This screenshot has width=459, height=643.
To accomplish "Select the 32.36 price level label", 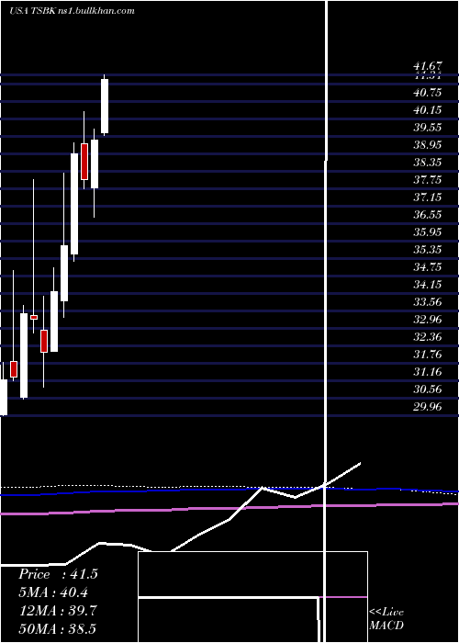I will point(428,337).
